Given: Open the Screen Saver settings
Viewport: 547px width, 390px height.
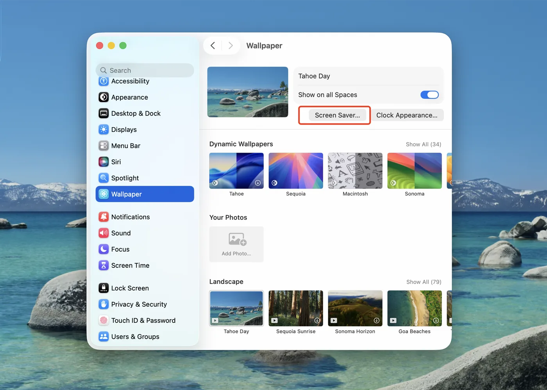Looking at the screenshot, I should tap(338, 115).
